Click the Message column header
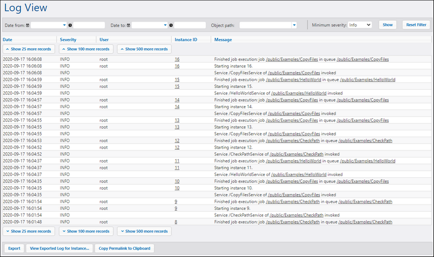This screenshot has width=434, height=257. click(x=223, y=40)
